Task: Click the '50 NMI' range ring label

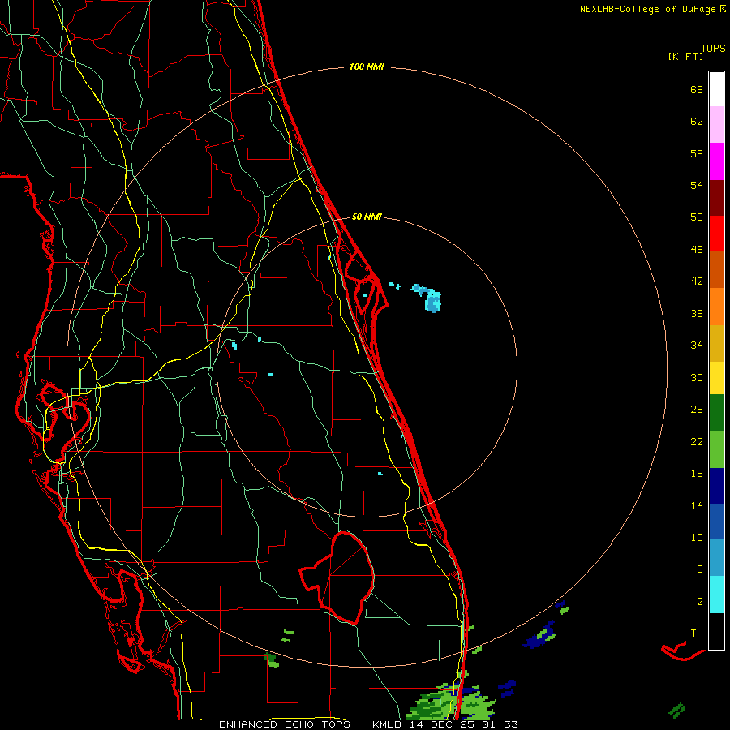Action: [x=367, y=217]
